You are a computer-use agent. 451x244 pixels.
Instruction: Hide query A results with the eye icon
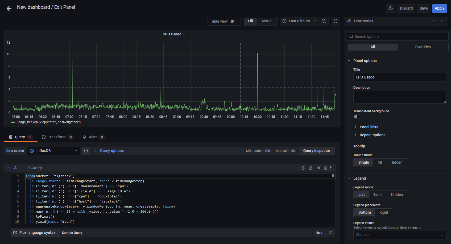click(318, 168)
